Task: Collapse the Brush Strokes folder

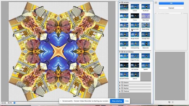Action: (x=120, y=52)
